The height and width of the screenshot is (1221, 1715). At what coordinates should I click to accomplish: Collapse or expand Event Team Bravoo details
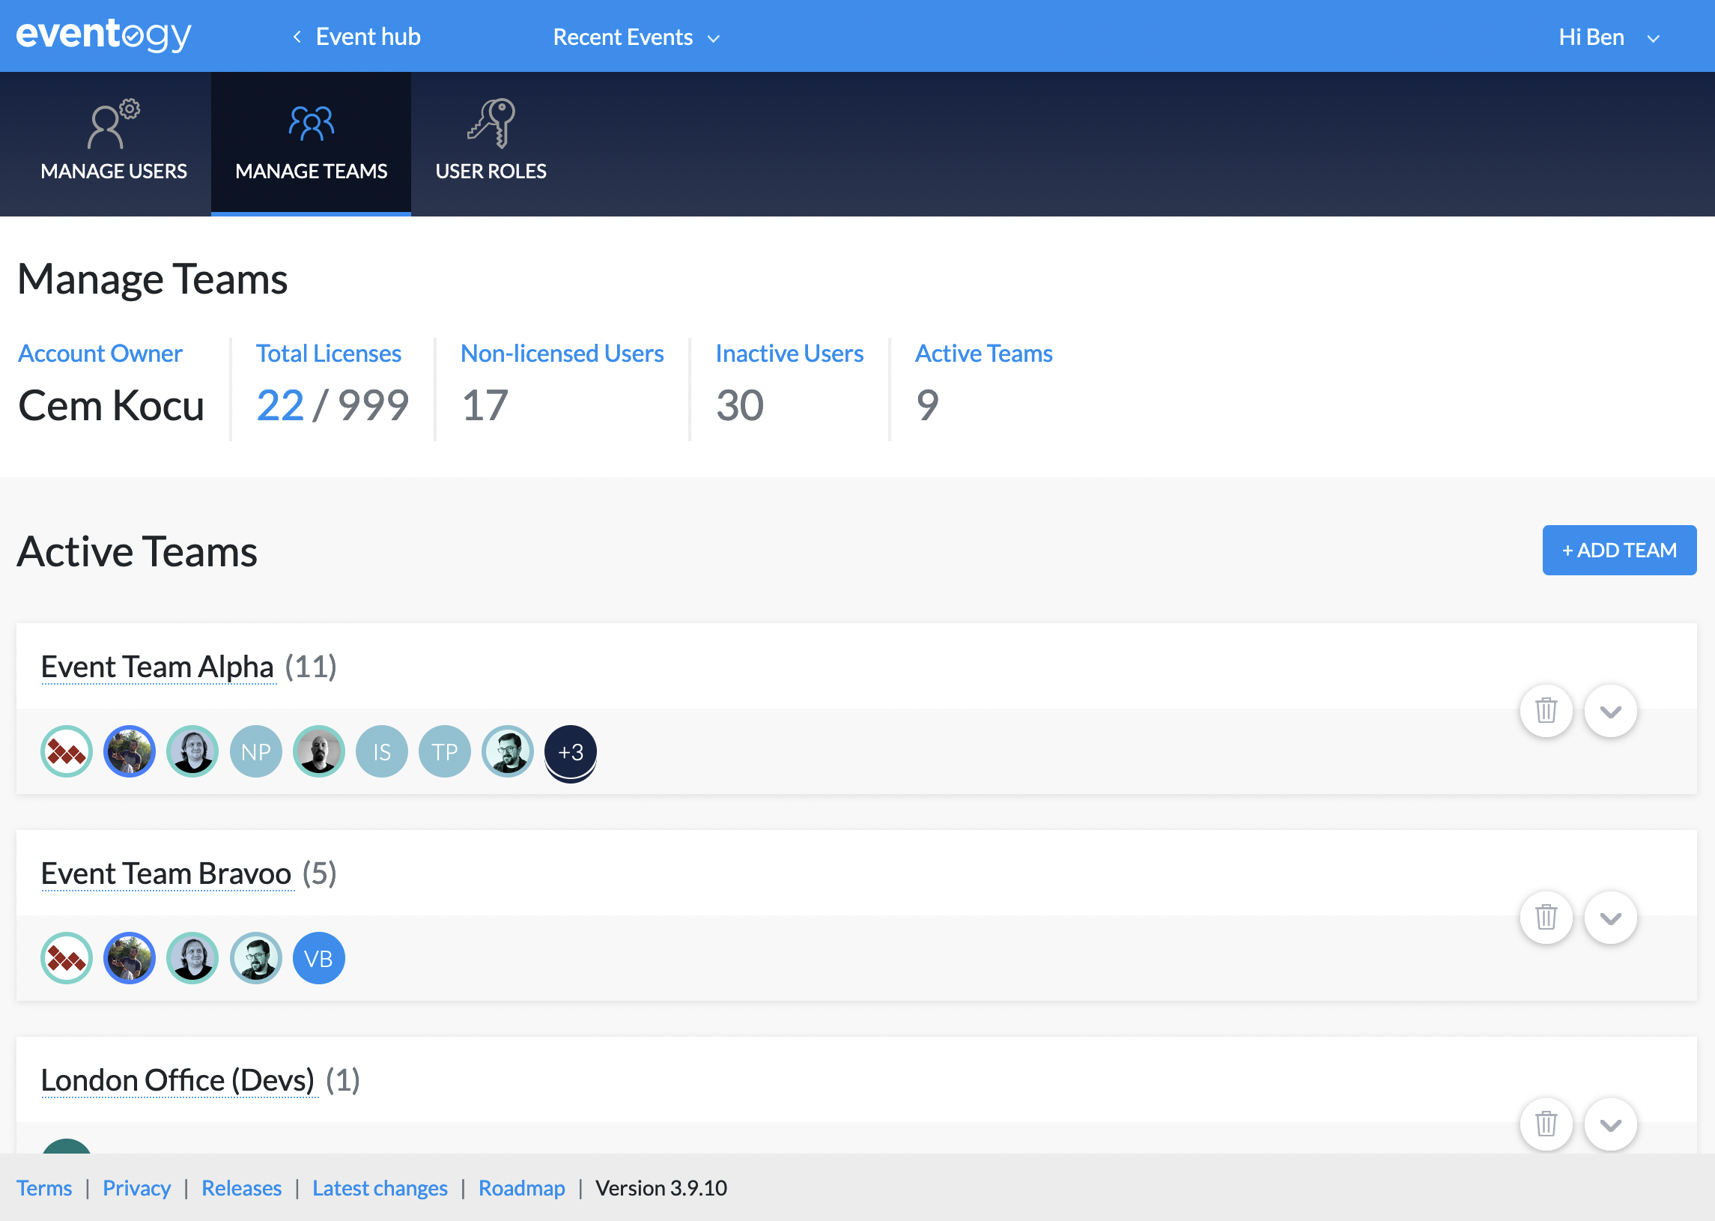(x=1611, y=918)
